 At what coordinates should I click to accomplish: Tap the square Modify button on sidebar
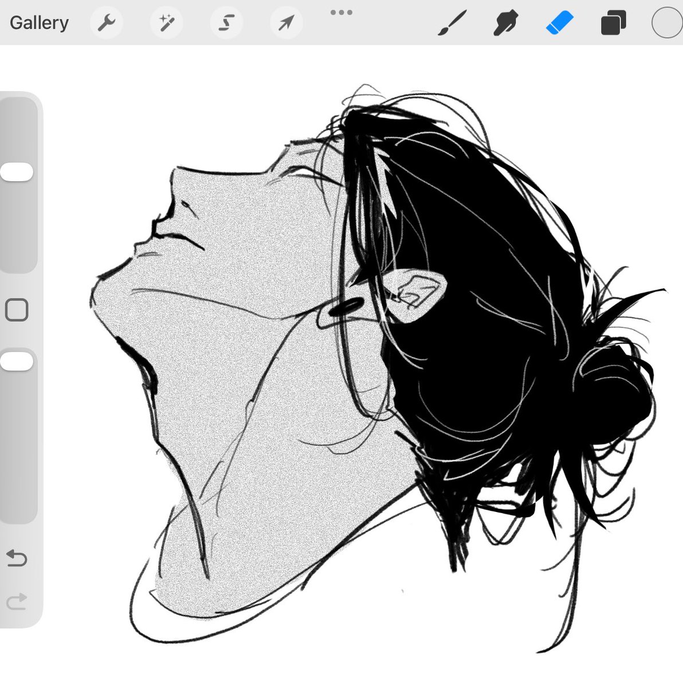(x=17, y=310)
